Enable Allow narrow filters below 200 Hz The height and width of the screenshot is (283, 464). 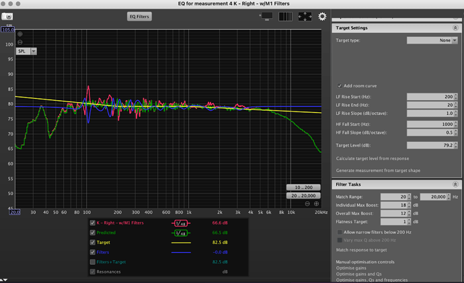[340, 232]
